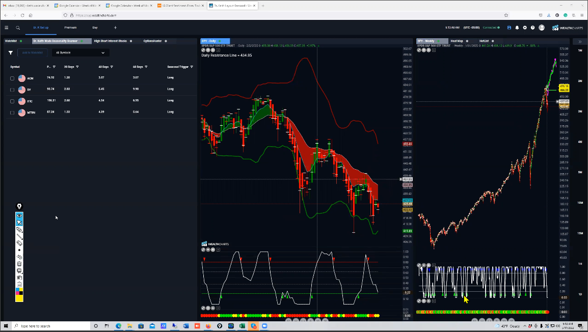
Task: Select the line drawing annotation tool
Action: coord(19,236)
